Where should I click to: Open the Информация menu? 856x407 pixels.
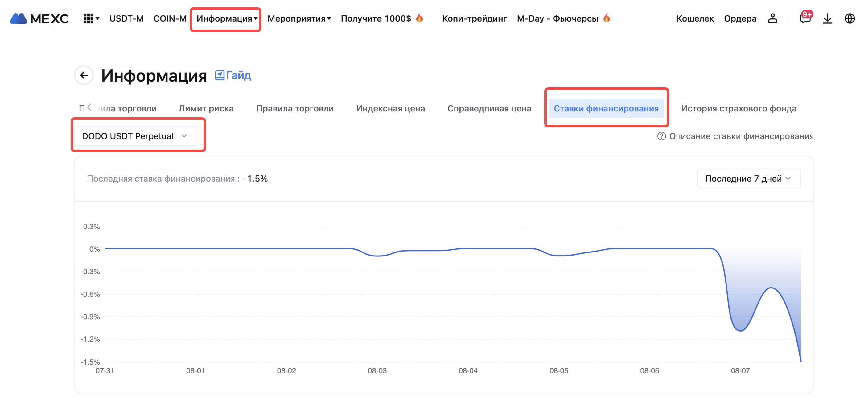(227, 18)
